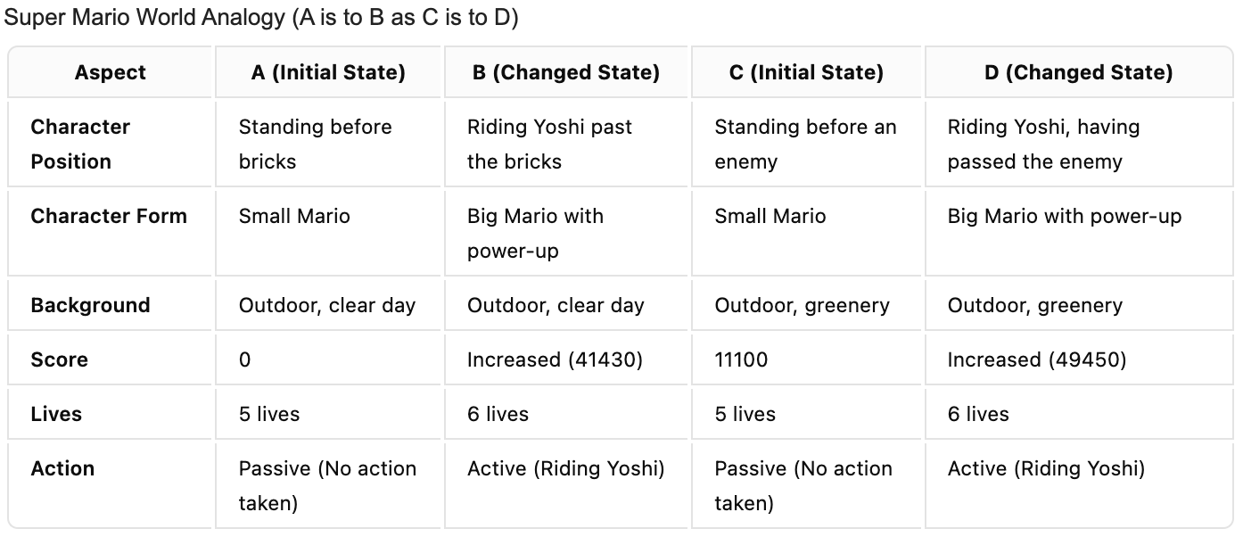
Task: Select the "Action" row label
Action: pos(62,468)
